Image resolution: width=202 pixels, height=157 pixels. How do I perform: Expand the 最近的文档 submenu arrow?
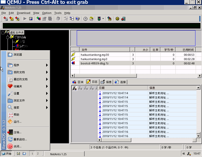[x=47, y=79]
